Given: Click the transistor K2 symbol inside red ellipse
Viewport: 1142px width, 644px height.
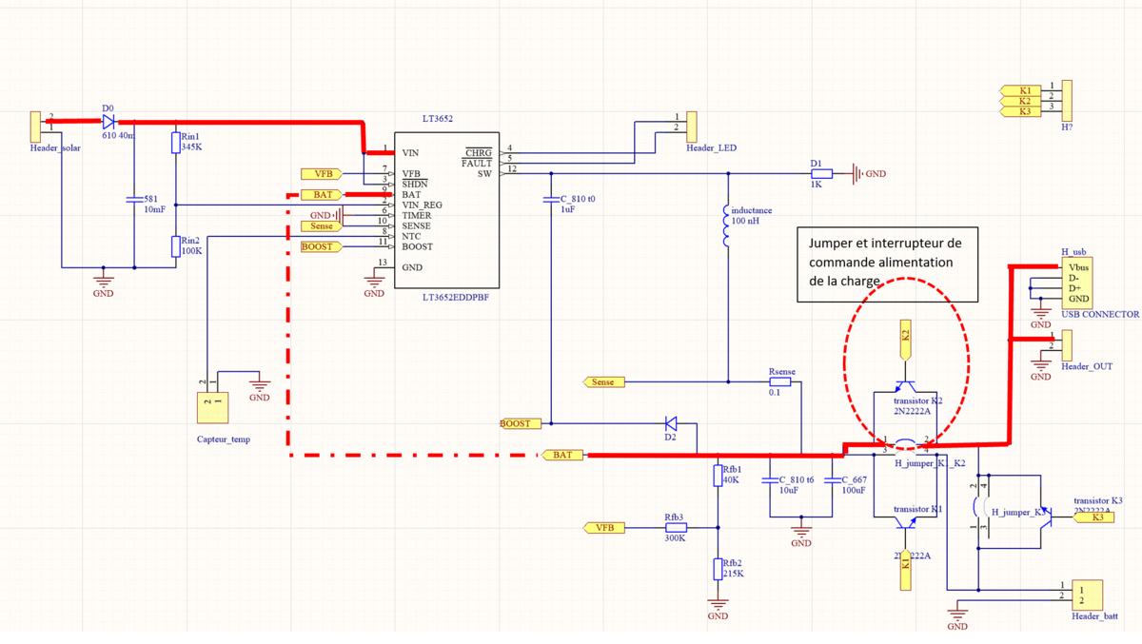Looking at the screenshot, I should point(906,385).
